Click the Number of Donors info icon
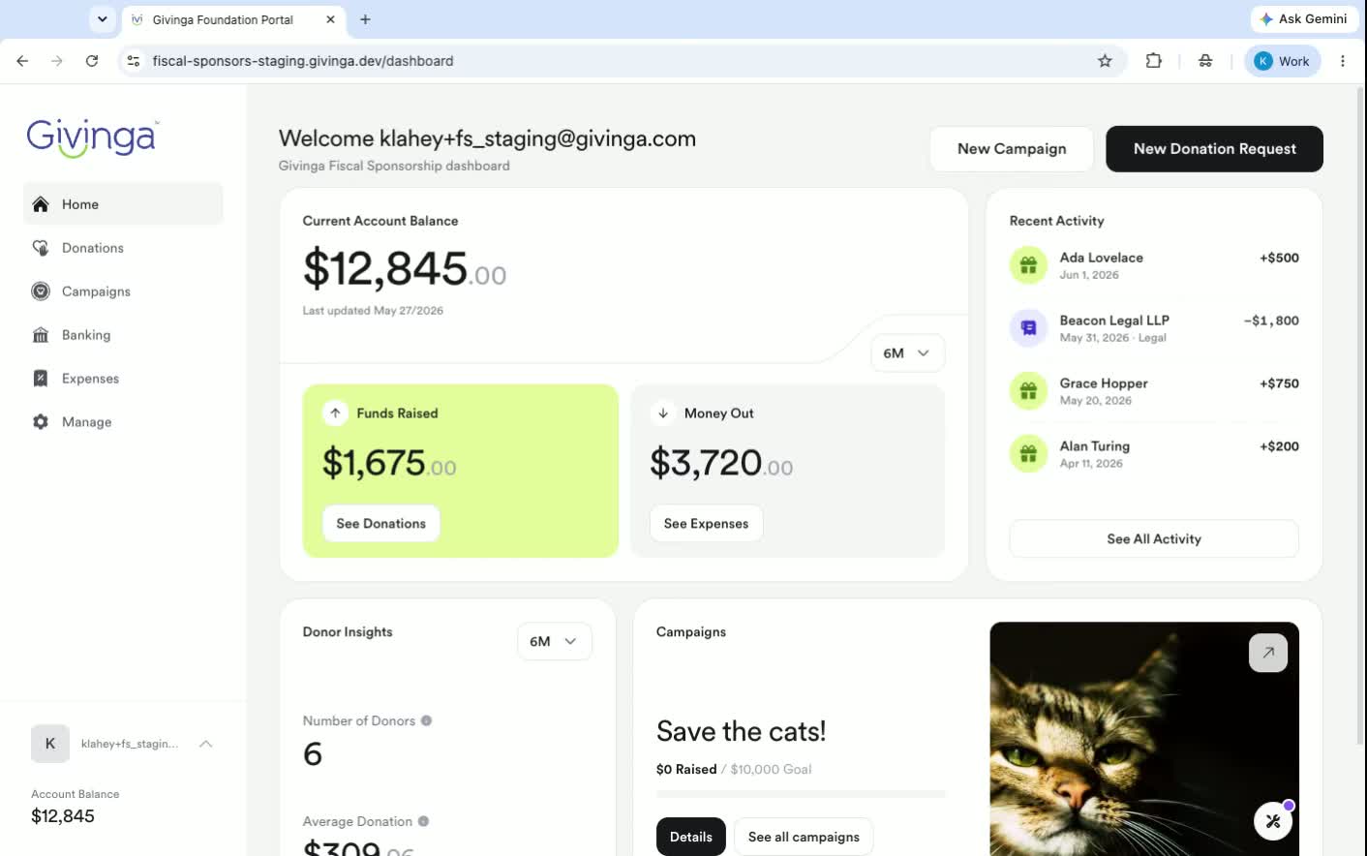This screenshot has width=1367, height=856. (426, 720)
